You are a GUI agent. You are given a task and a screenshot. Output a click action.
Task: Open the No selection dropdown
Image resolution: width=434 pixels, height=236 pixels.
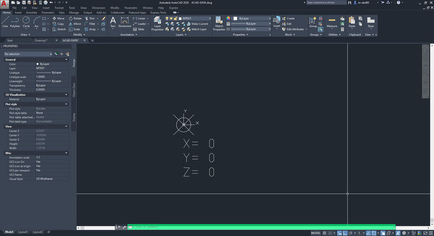pos(28,54)
